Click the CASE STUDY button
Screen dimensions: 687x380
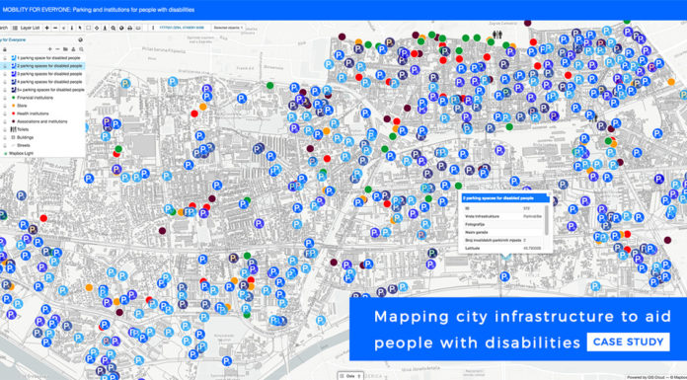[x=628, y=342]
